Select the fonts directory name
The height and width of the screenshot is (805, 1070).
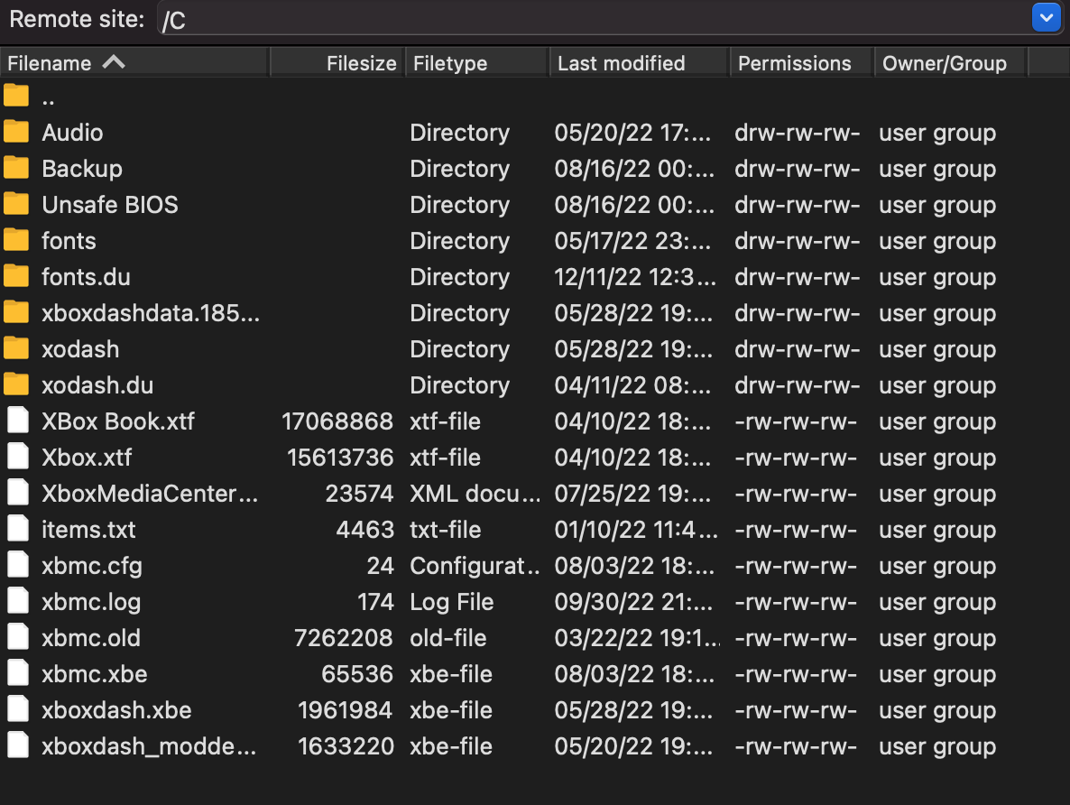point(69,241)
